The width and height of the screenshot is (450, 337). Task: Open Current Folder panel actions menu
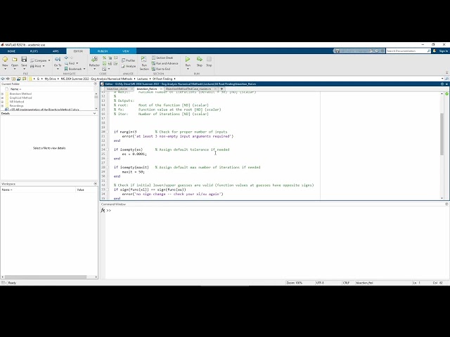coord(96,84)
